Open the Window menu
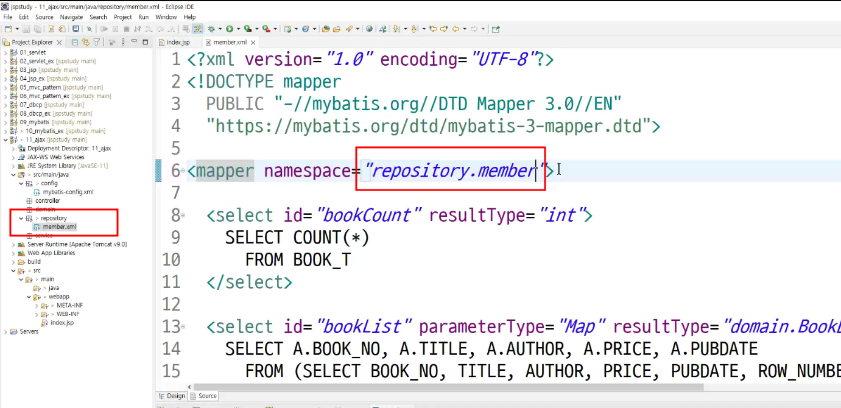The image size is (841, 408). (x=166, y=17)
